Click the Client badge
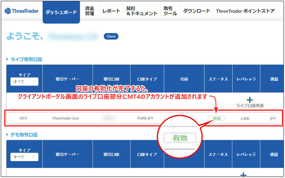The width and height of the screenshot is (285, 178). (111, 36)
